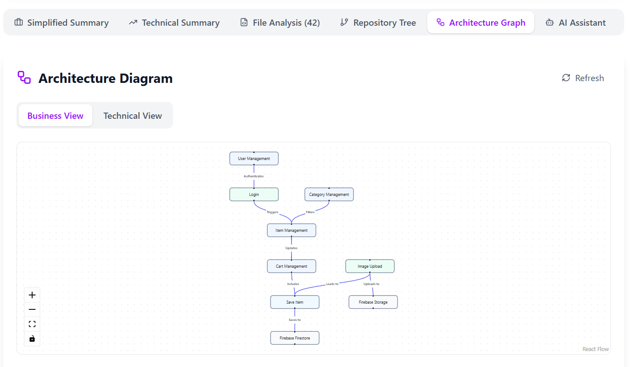The width and height of the screenshot is (630, 367).
Task: Click the Architecture Graph branching icon
Action: (x=440, y=22)
